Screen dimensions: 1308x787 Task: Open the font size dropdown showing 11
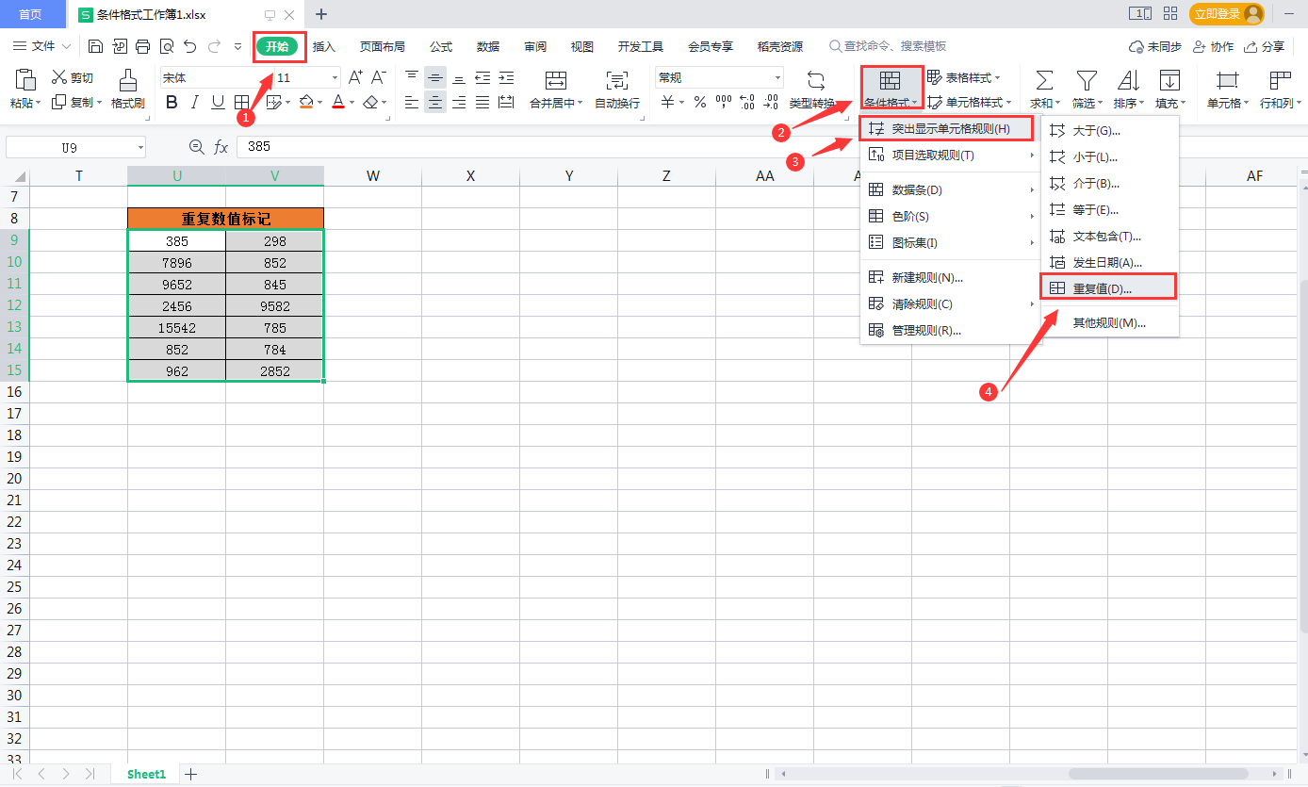click(x=335, y=77)
